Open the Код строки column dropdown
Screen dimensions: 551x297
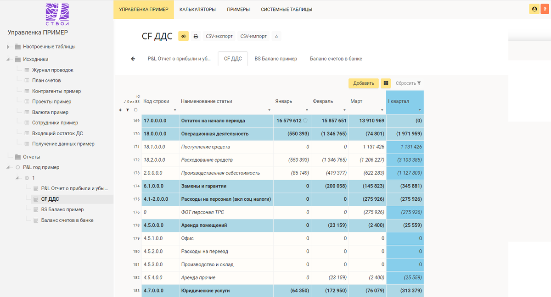tap(175, 110)
